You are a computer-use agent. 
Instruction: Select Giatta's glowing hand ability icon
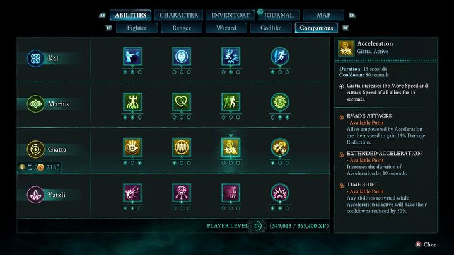click(132, 147)
